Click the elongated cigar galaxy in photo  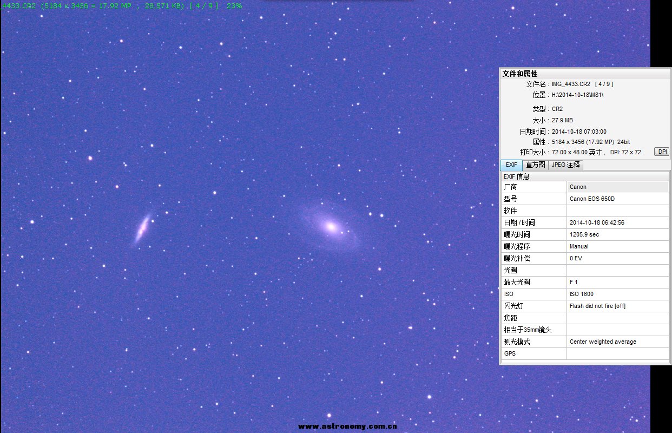pos(142,229)
